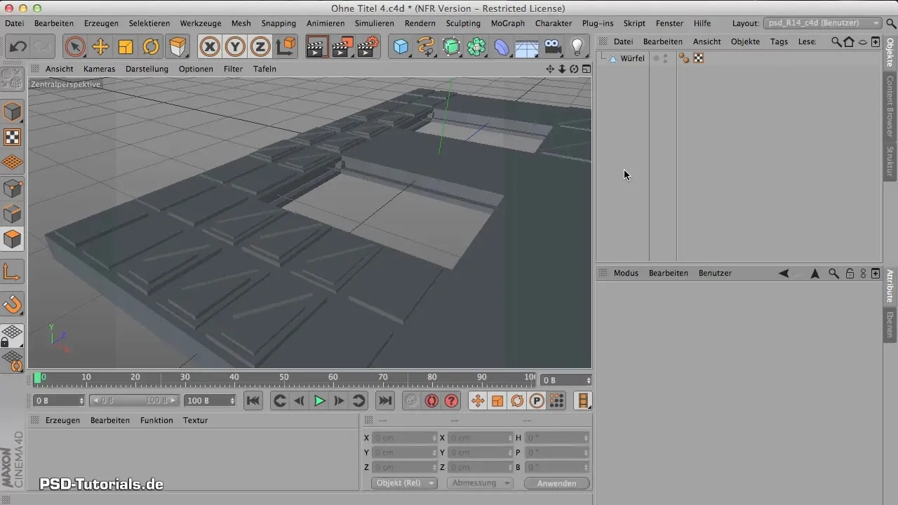
Task: Select the Move tool in the top toolbar
Action: (100, 47)
